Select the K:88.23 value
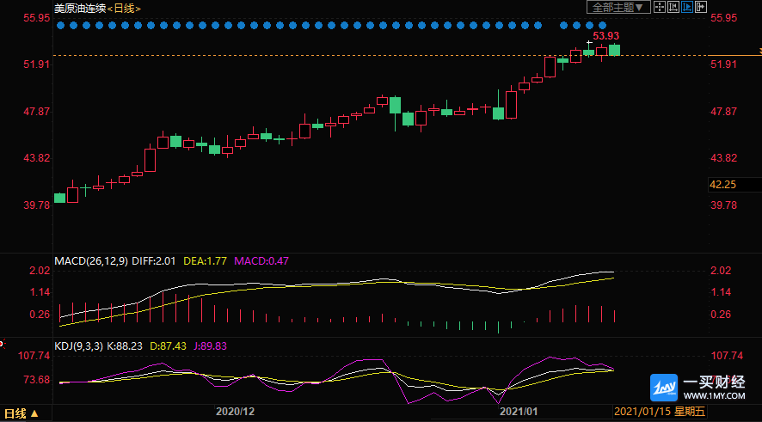Screen dimensions: 762x422 click(125, 346)
